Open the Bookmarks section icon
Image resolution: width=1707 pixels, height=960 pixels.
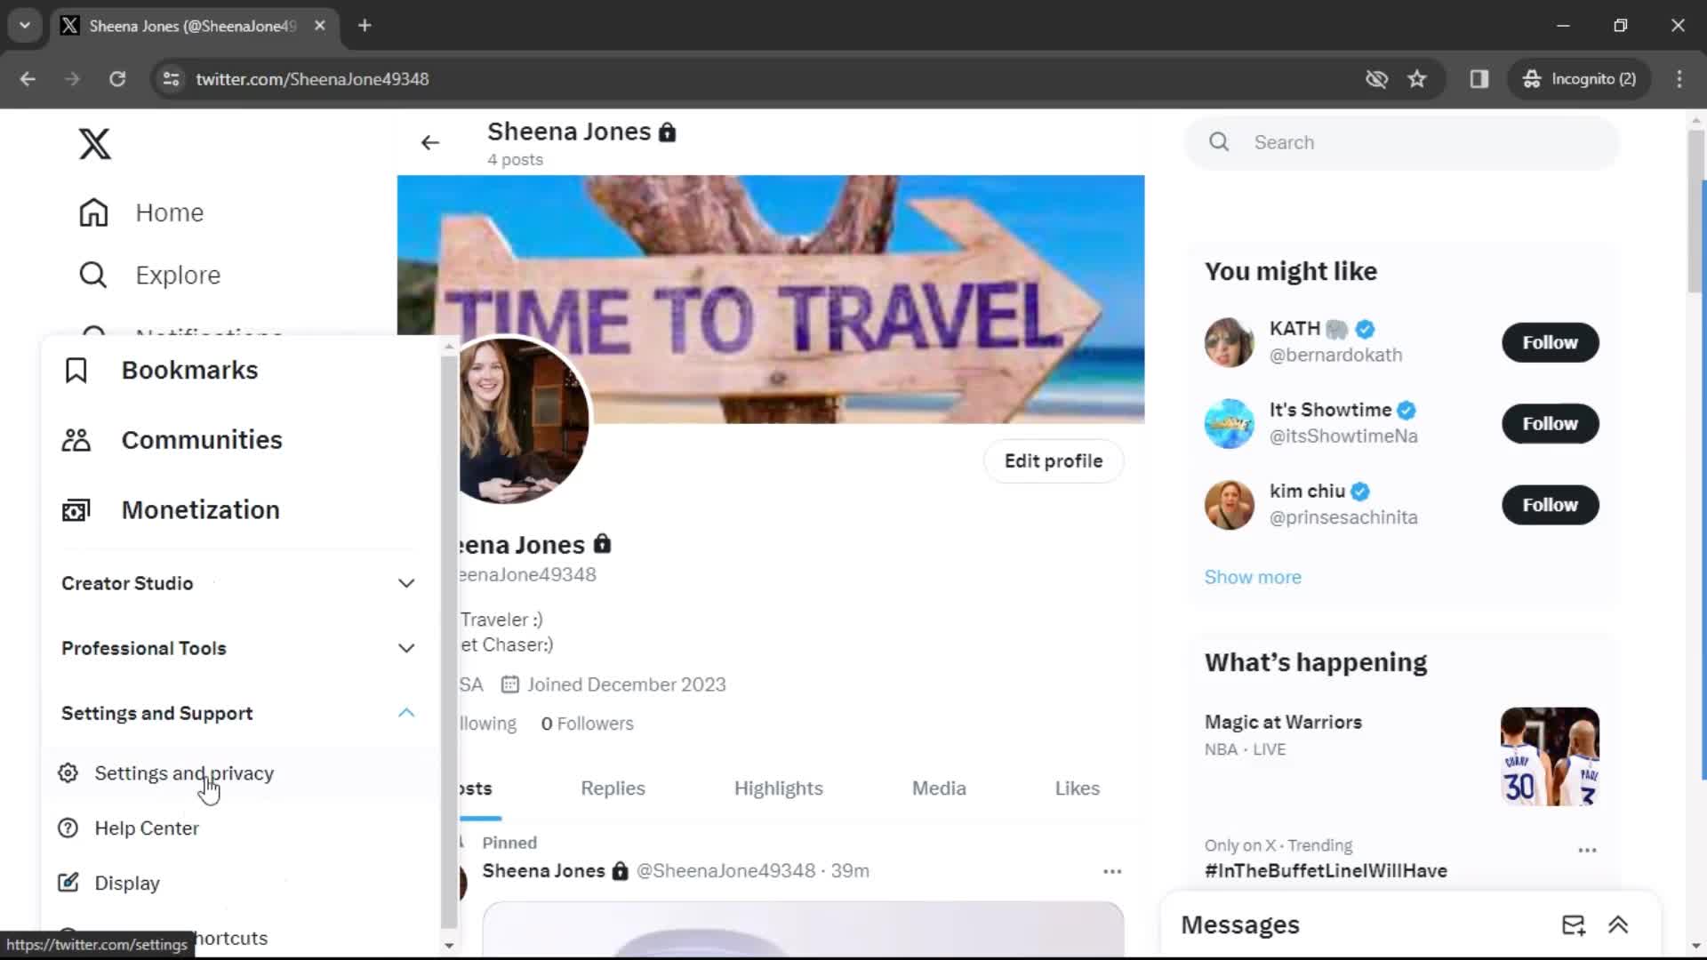(x=75, y=369)
